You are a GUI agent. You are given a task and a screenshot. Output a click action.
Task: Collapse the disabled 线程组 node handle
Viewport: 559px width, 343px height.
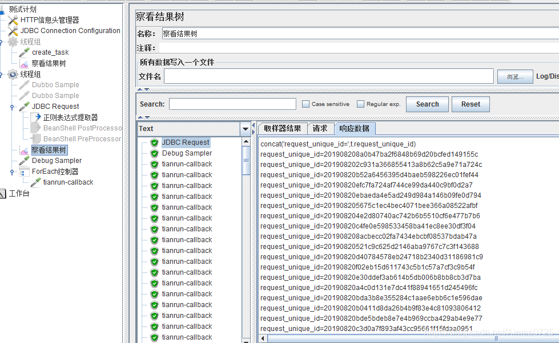click(x=1, y=42)
